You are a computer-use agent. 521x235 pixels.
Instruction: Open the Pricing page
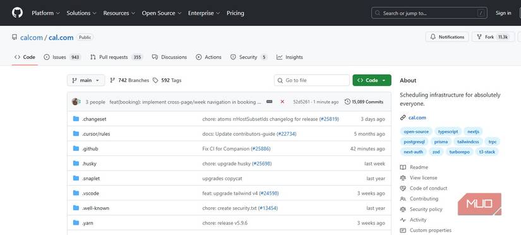236,13
